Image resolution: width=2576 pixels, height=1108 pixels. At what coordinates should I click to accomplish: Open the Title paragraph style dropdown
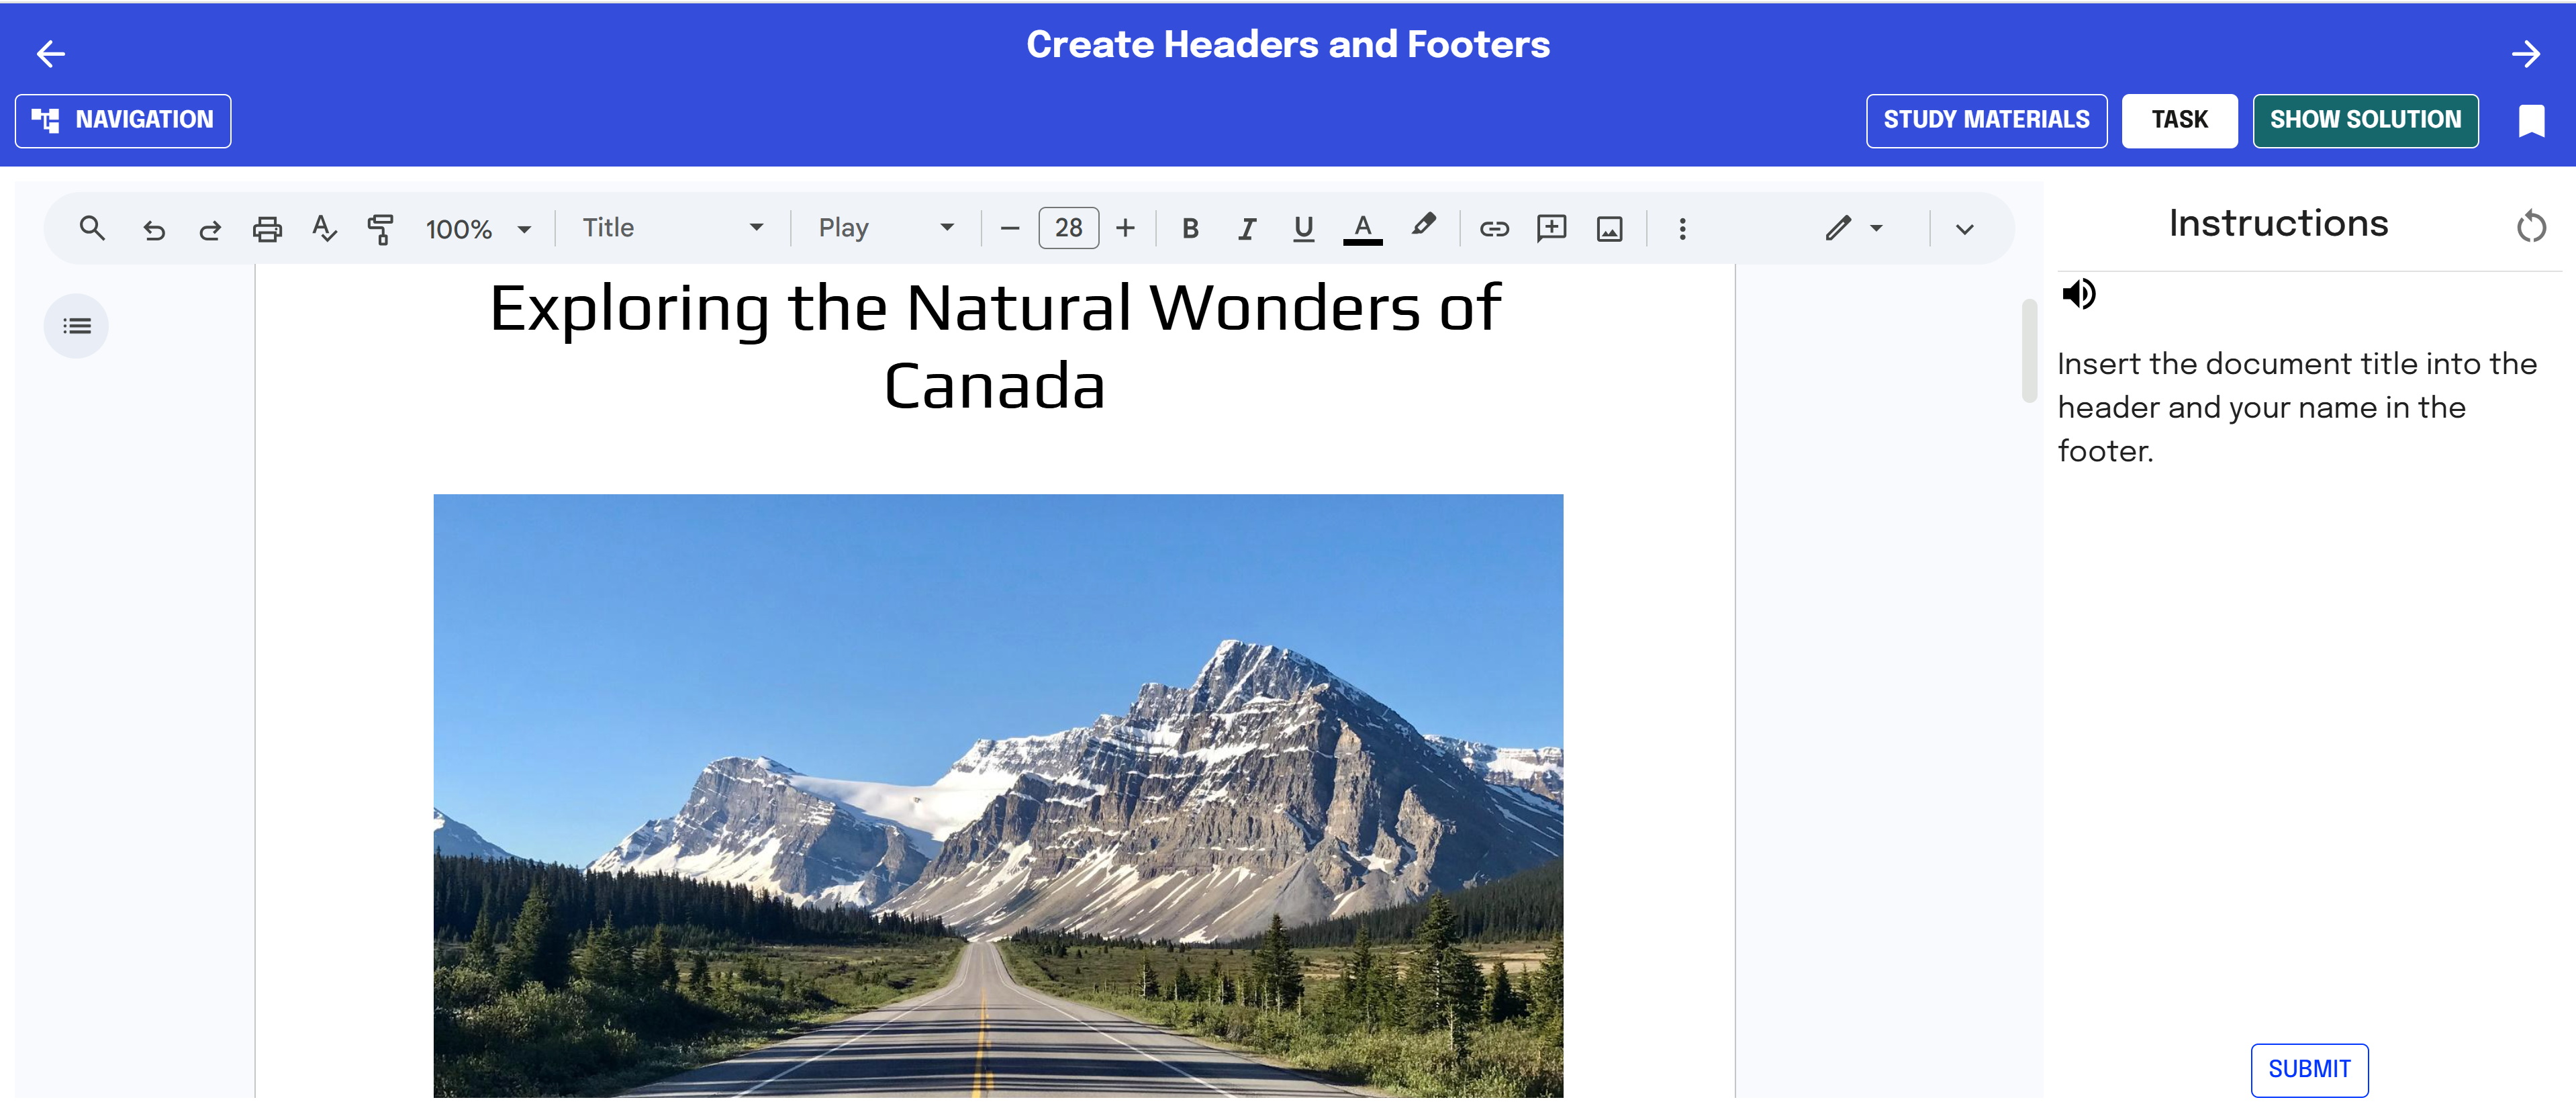[x=673, y=228]
